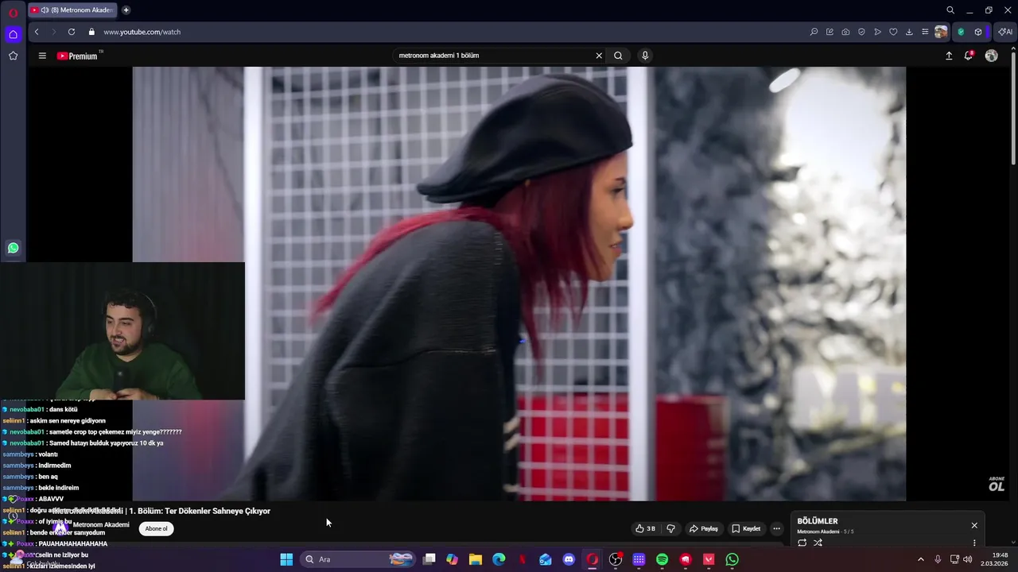The width and height of the screenshot is (1018, 572).
Task: Switch to the Metronom Akademi tab
Action: coord(72,10)
